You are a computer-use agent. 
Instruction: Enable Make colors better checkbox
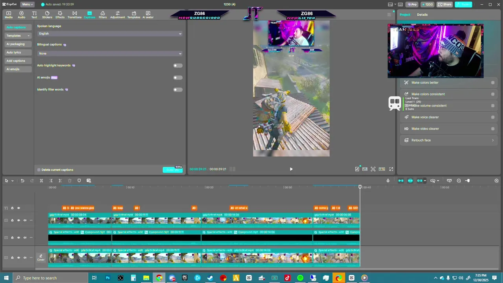[x=493, y=83]
